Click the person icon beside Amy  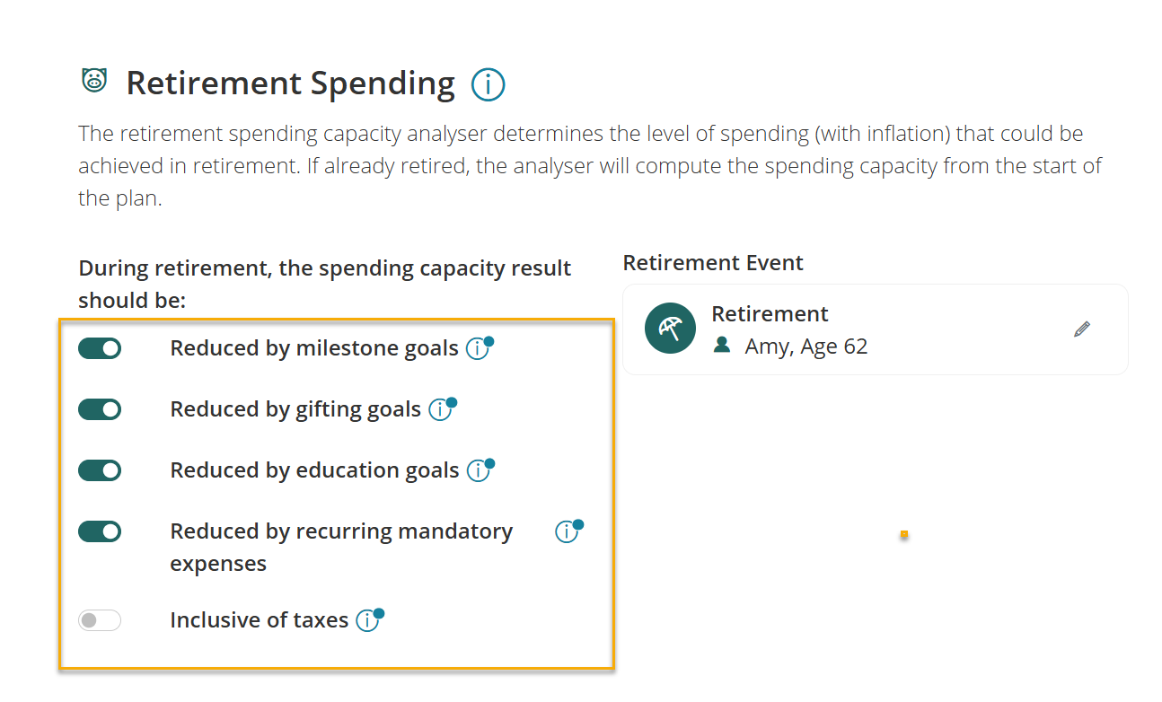722,345
